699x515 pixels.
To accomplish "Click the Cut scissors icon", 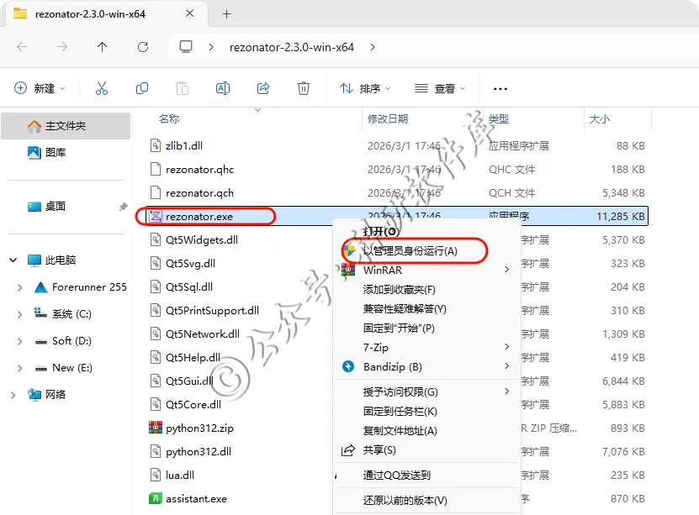I will [102, 88].
